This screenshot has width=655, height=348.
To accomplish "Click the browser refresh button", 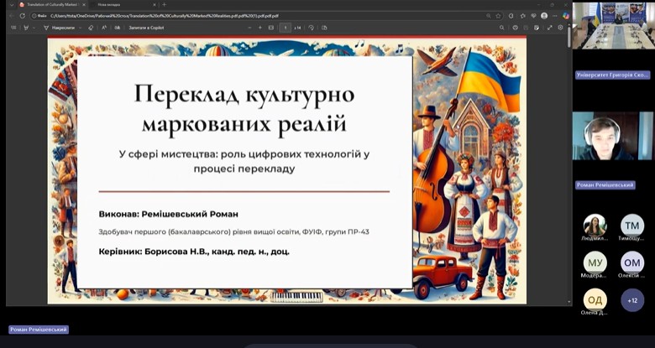I will click(x=23, y=15).
